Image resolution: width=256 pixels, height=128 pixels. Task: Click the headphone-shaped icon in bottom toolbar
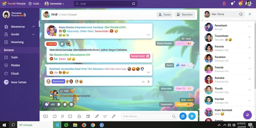[55, 116]
